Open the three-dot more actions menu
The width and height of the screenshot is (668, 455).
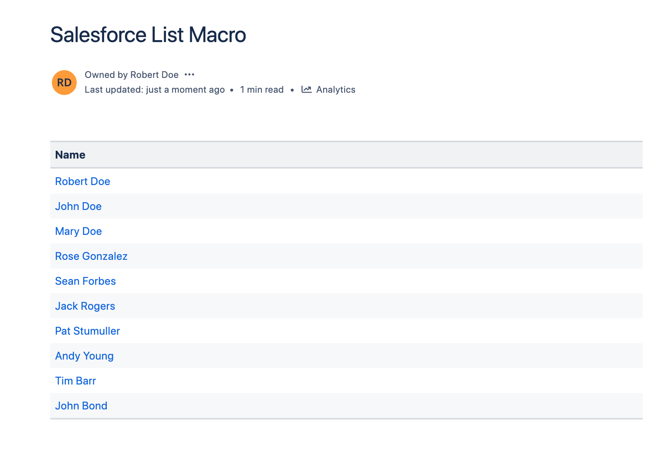pyautogui.click(x=189, y=74)
